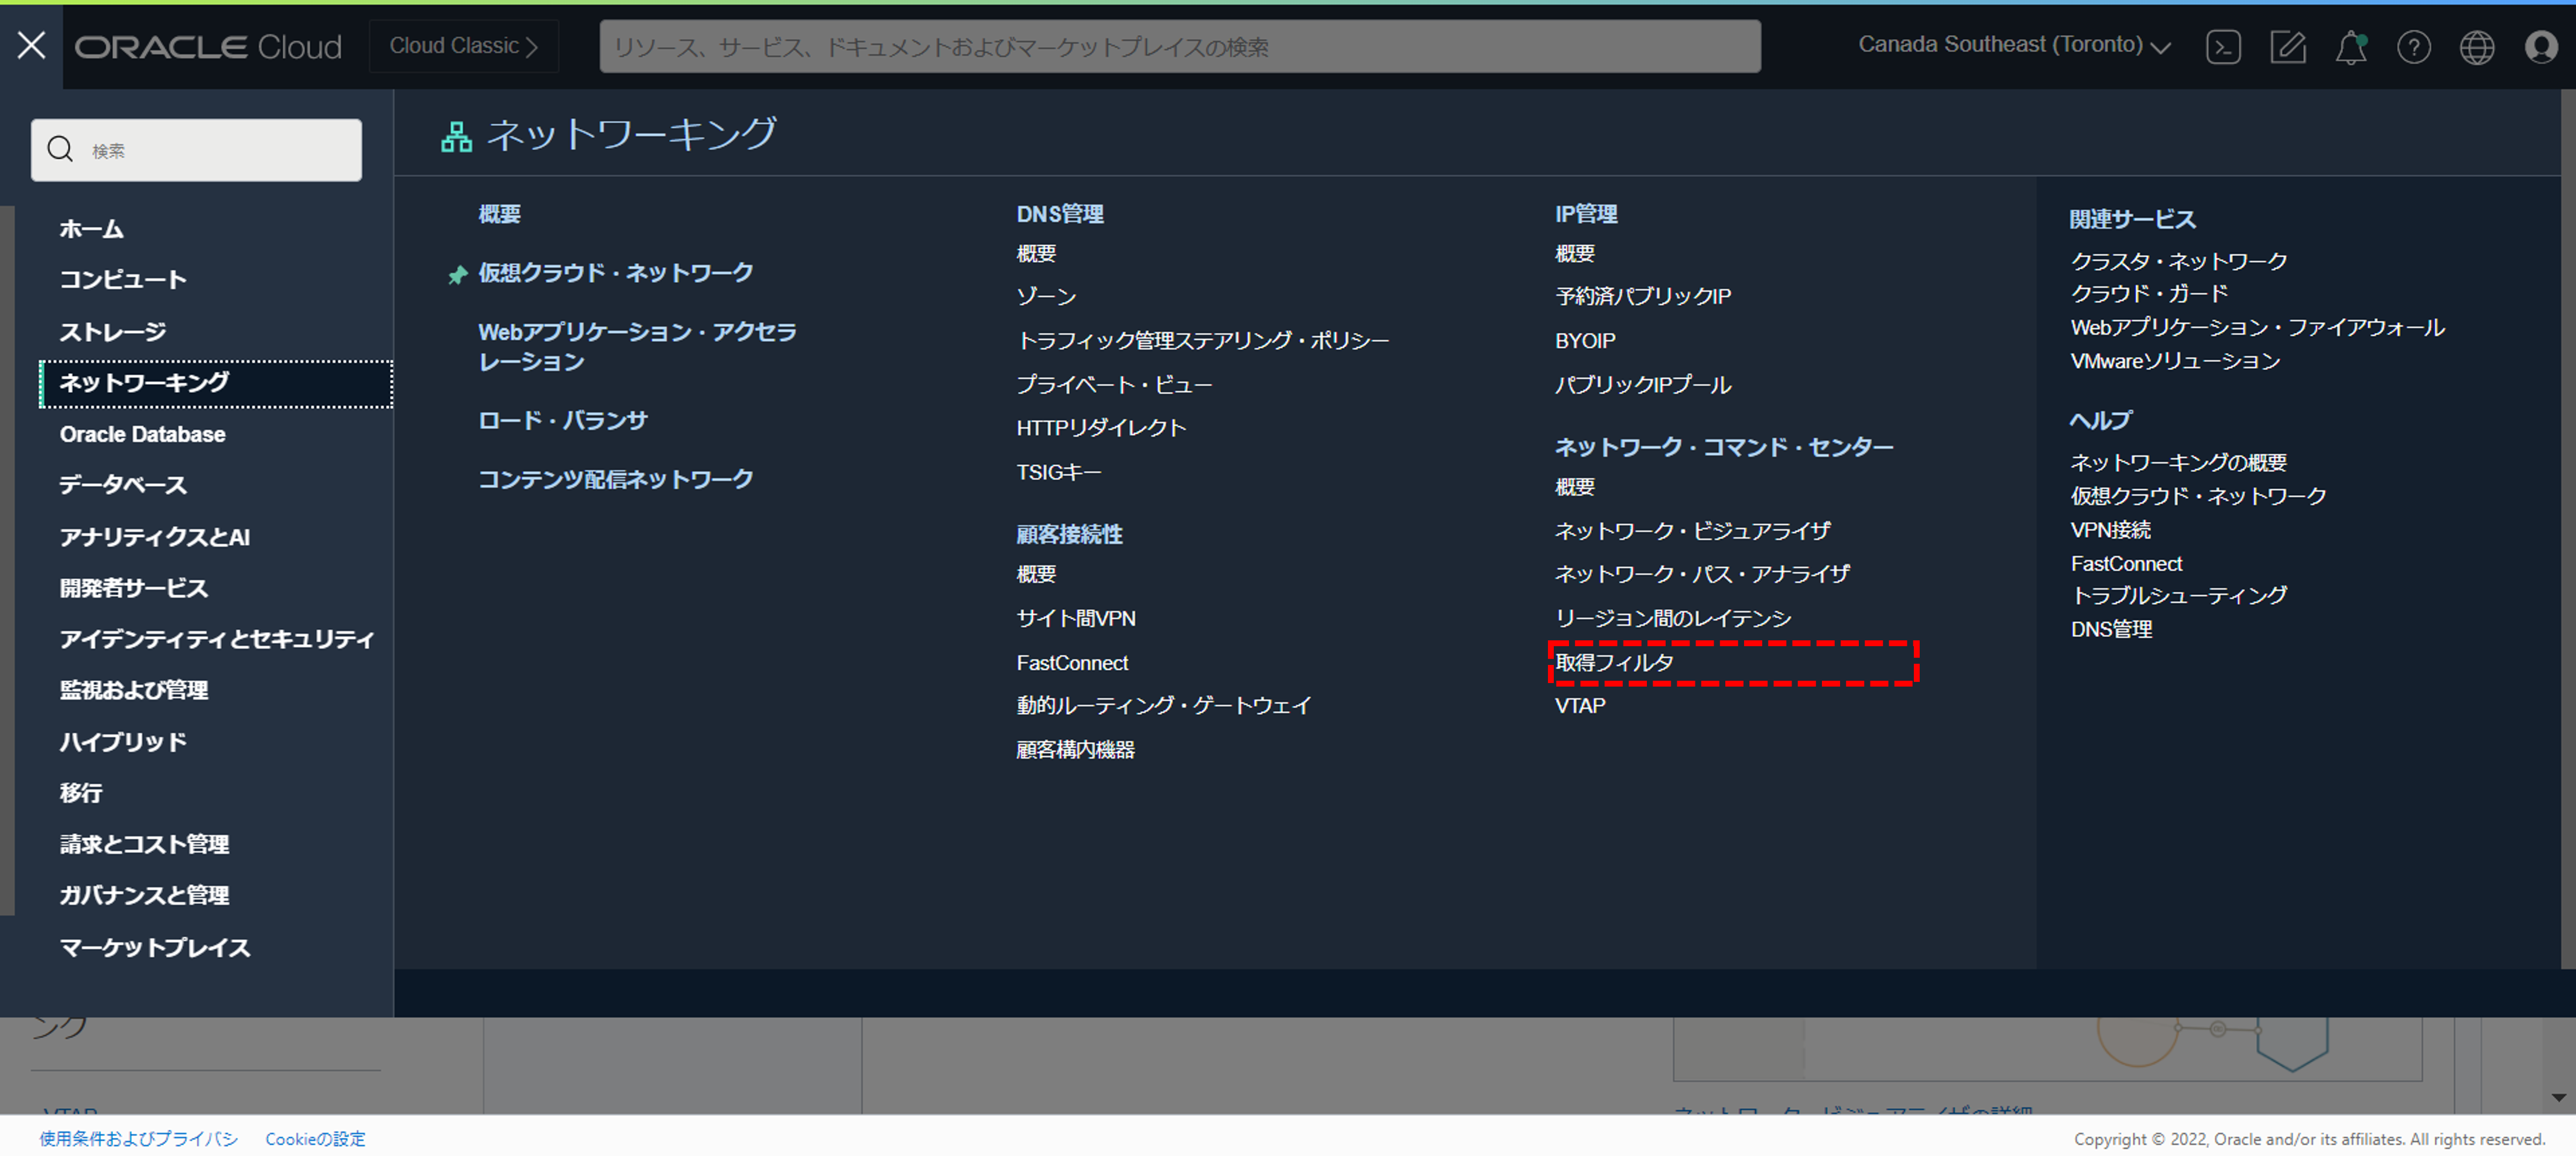Click the help question mark icon

click(2413, 47)
